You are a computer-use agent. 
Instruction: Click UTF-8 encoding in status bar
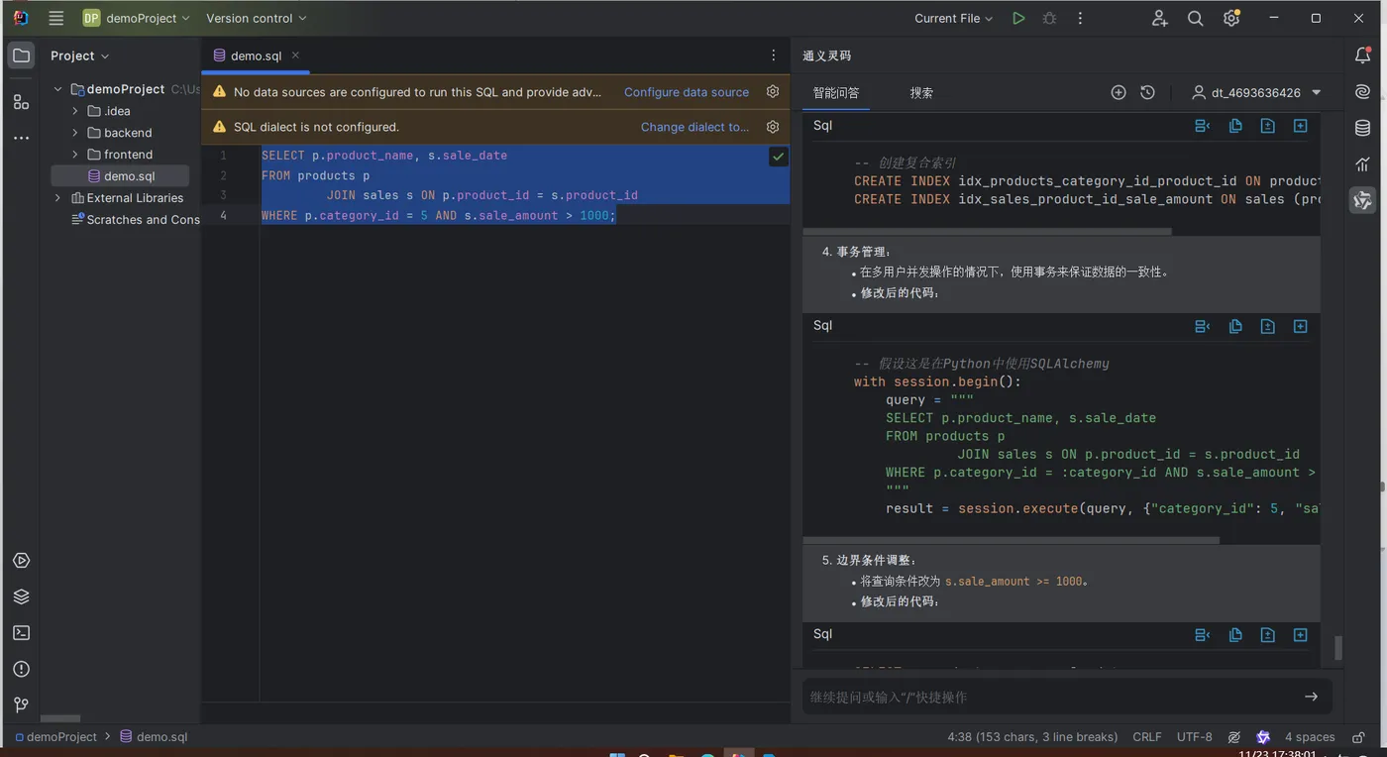[x=1195, y=737]
